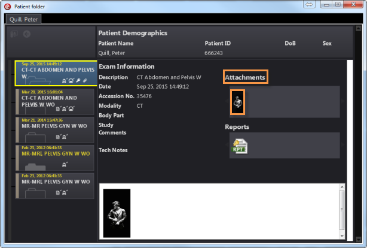
Task: Click the app logo icon in title bar
Action: (x=8, y=5)
